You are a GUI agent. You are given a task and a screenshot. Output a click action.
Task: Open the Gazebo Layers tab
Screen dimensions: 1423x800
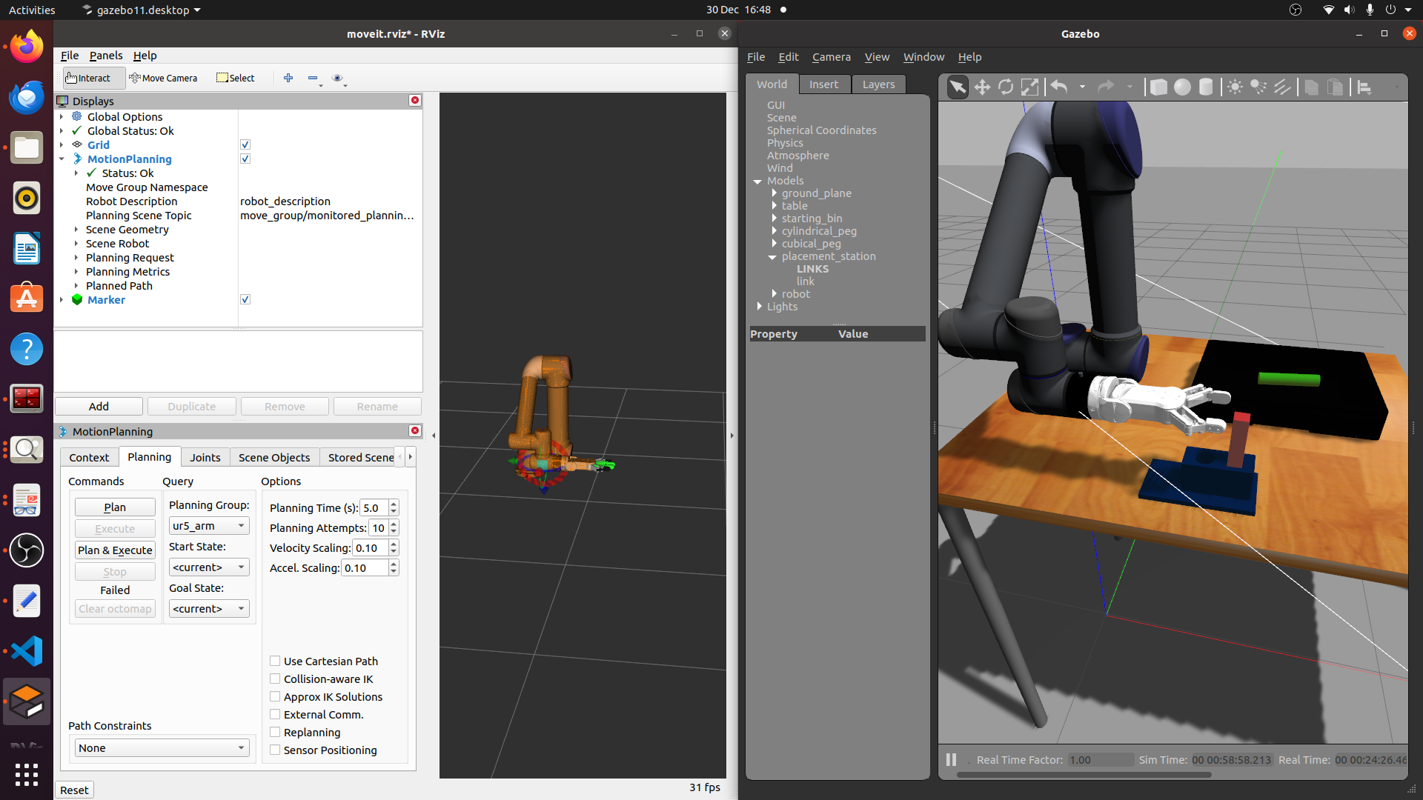(x=878, y=84)
